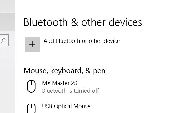
Task: Click the word 'pen' in the section heading
Action: 99,71
